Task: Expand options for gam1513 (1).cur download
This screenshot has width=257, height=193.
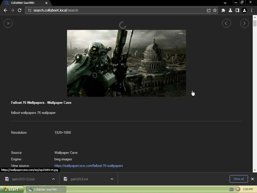Action: point(53,179)
